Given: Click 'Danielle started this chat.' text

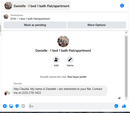Looking at the screenshot, I should click(x=53, y=77).
